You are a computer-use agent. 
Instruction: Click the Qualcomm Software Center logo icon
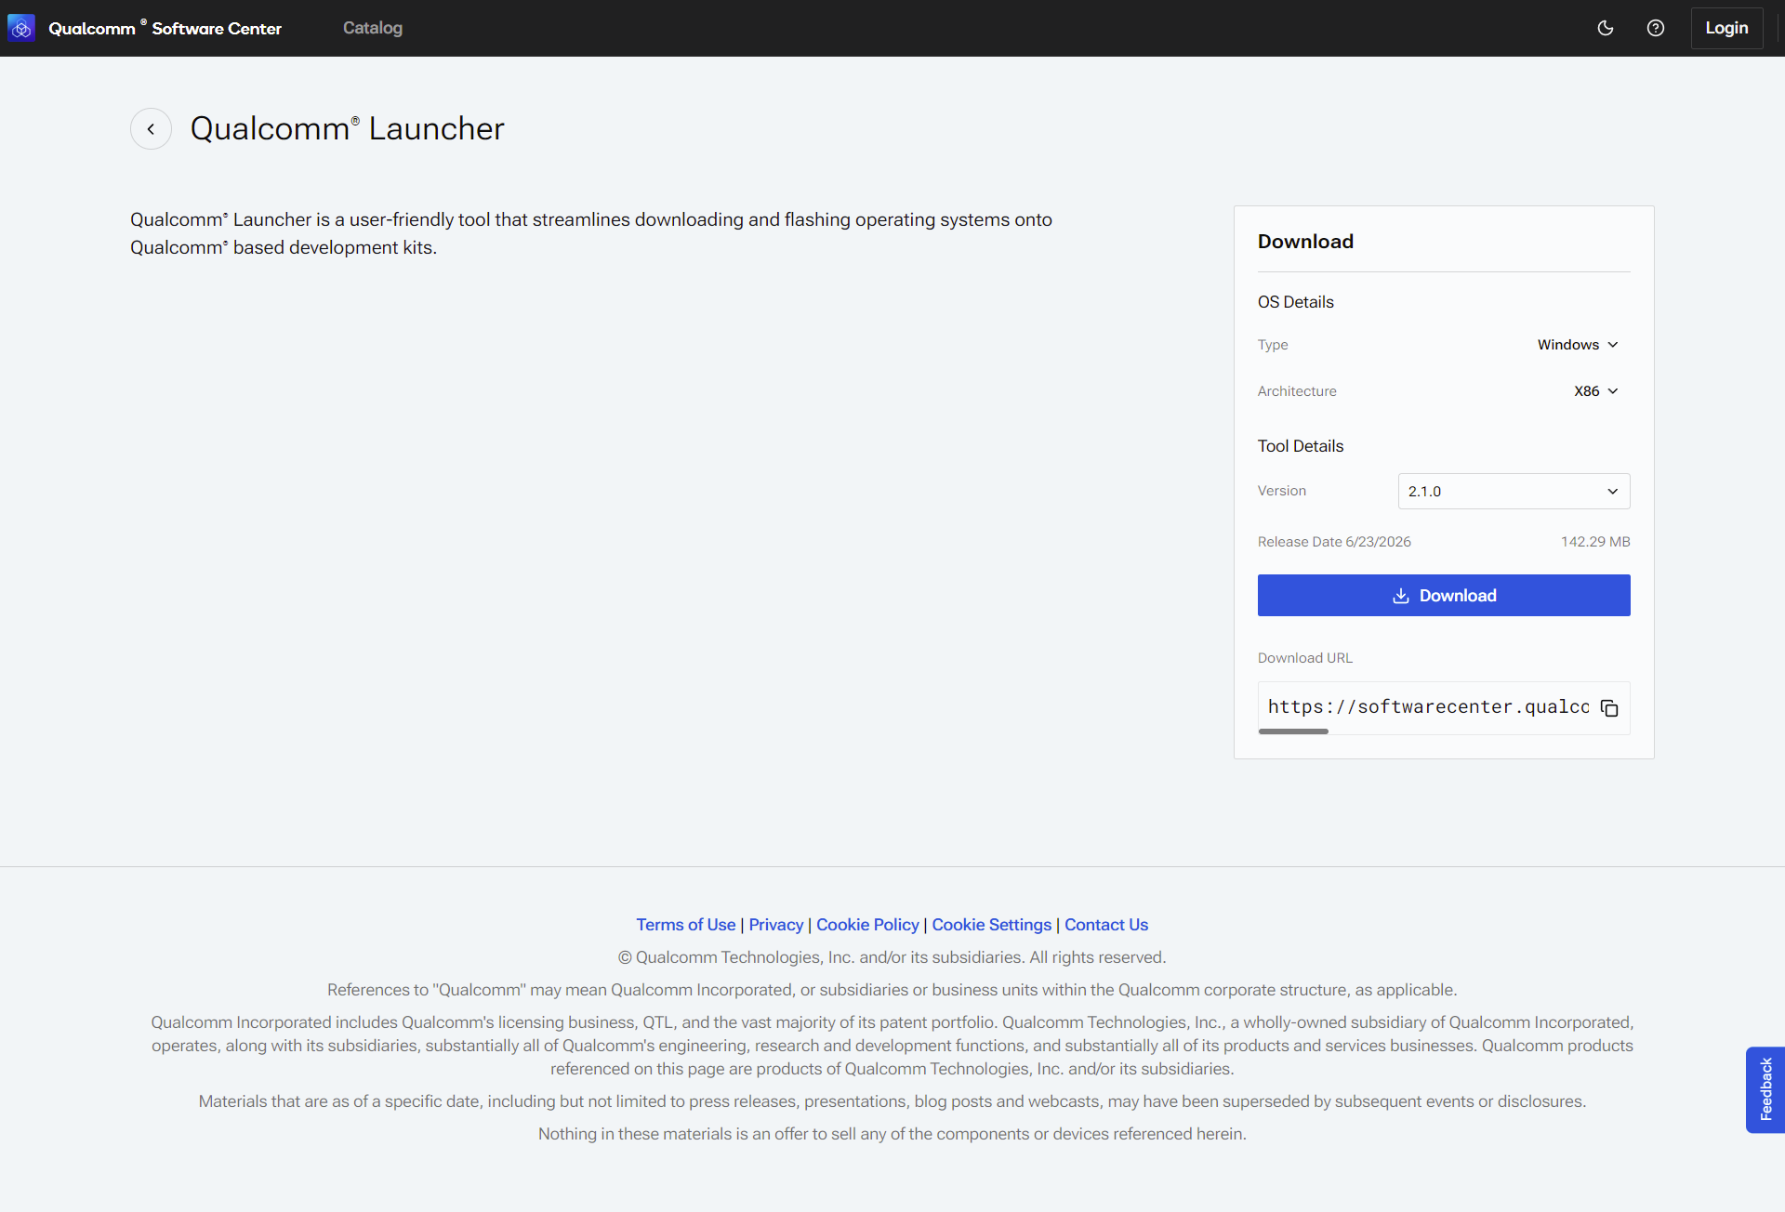point(21,28)
